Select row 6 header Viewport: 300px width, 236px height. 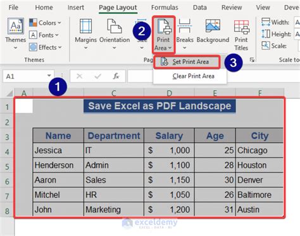point(7,181)
